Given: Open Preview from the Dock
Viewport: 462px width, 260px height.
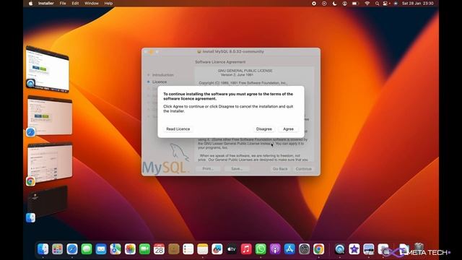Looking at the screenshot, I should 369,249.
